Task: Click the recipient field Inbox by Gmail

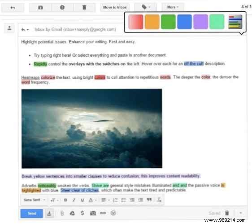Action: click(75, 30)
